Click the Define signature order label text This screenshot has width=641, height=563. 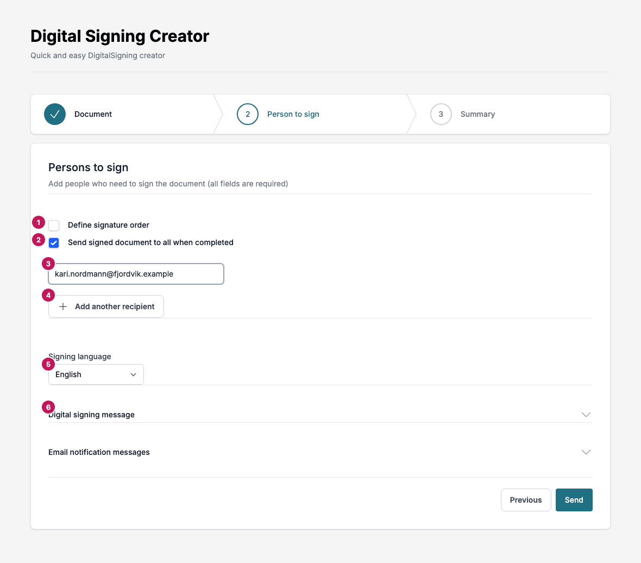108,226
